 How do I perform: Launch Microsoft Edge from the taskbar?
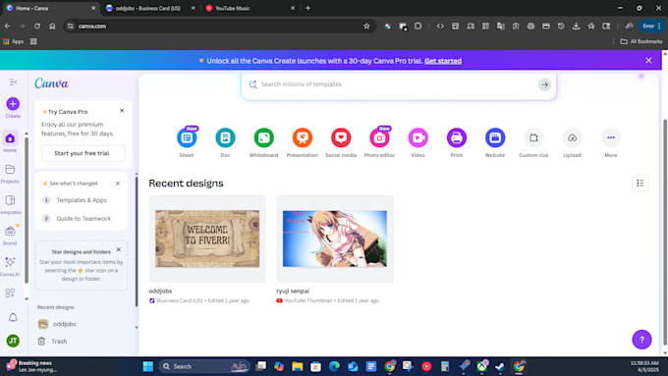(x=334, y=366)
